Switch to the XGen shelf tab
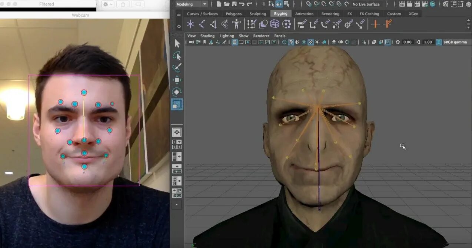Image resolution: width=472 pixels, height=248 pixels. (413, 14)
